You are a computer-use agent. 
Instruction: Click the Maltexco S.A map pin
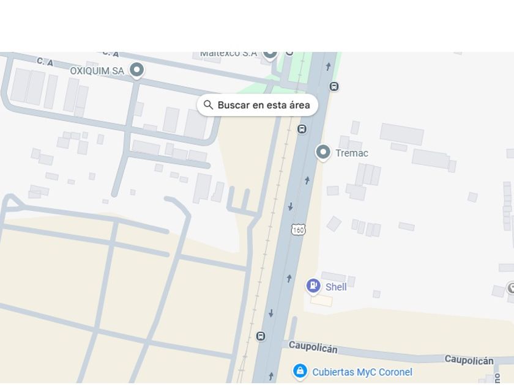point(270,53)
